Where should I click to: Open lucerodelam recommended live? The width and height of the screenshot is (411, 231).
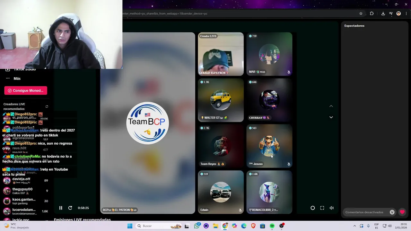click(x=26, y=211)
